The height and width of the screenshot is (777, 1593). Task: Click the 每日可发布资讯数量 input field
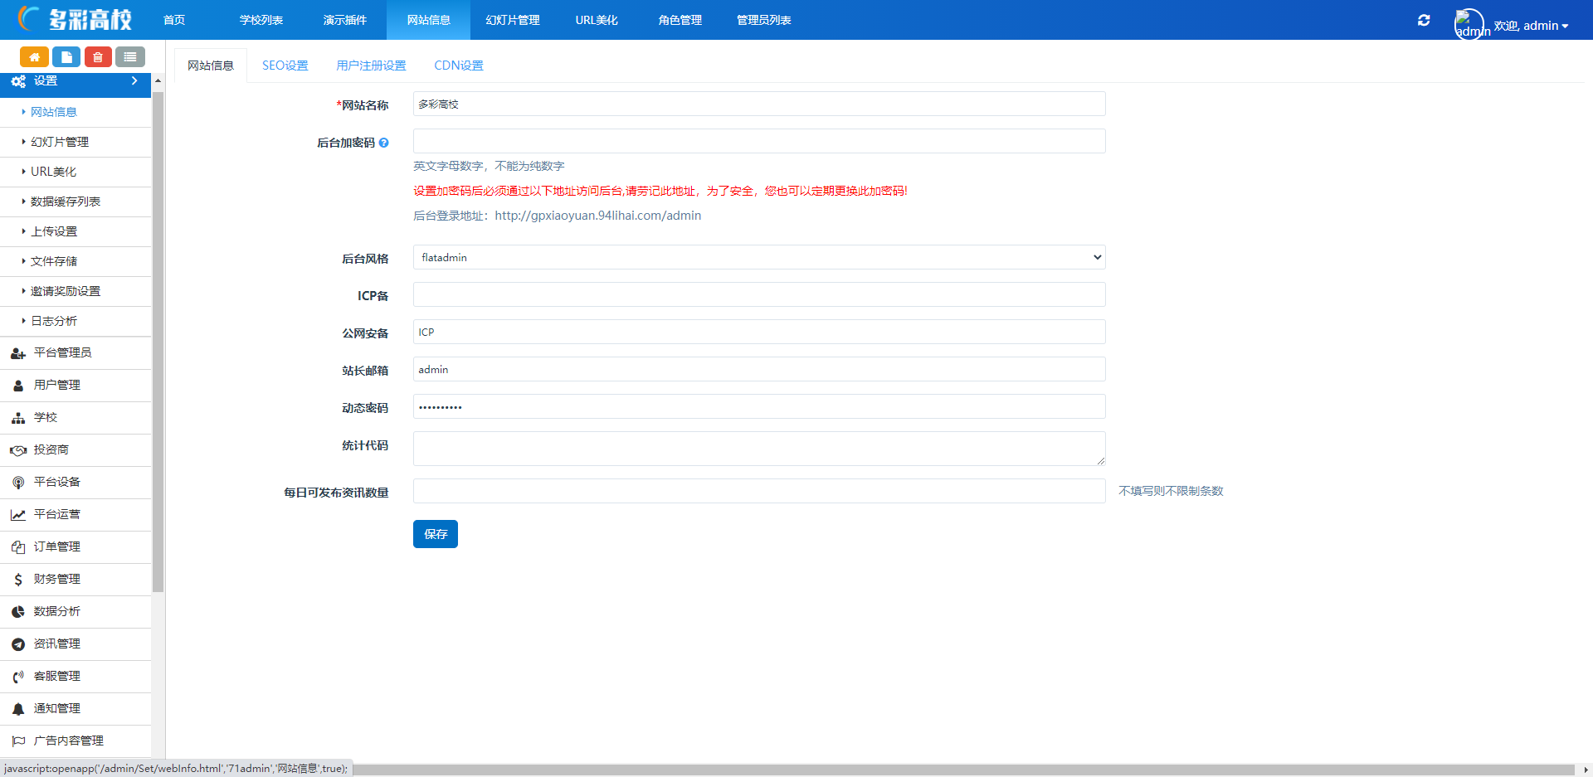(759, 491)
